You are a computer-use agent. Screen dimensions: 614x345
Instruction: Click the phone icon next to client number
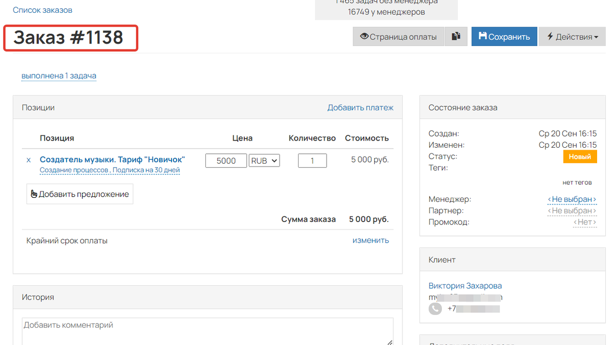[435, 309]
